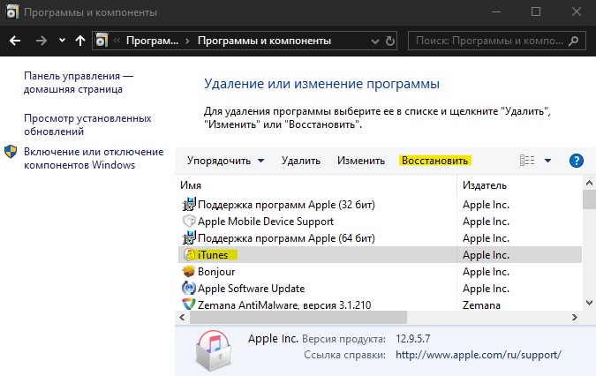Refresh the programs list

pos(390,41)
